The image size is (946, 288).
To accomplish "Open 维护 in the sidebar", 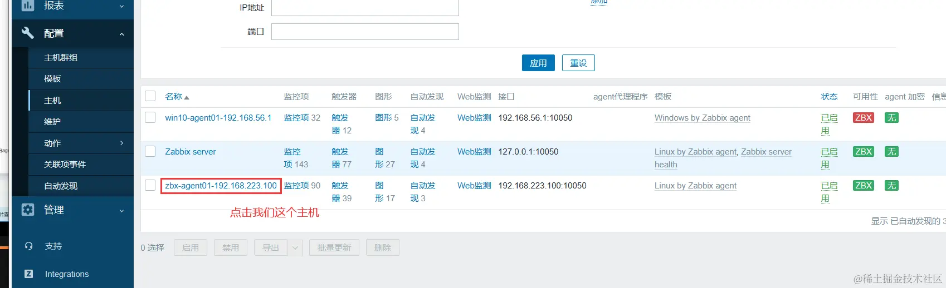I will tap(52, 121).
